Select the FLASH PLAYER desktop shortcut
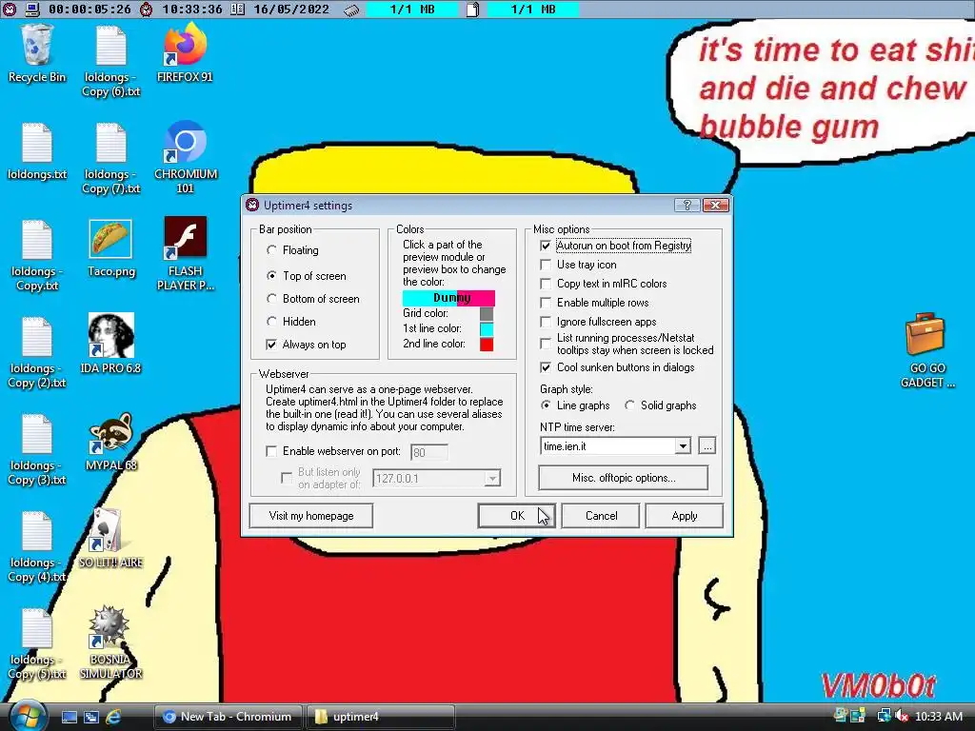This screenshot has width=975, height=731. click(186, 253)
